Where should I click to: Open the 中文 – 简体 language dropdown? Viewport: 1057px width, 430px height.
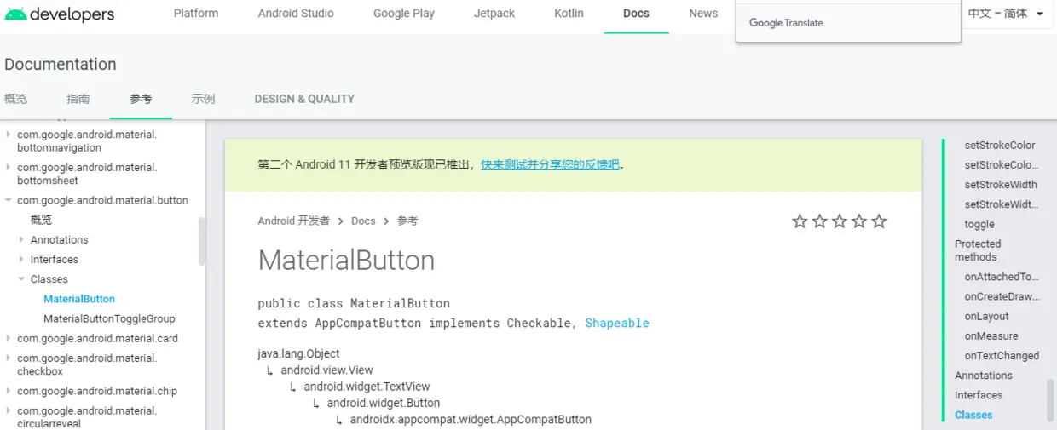[1006, 14]
